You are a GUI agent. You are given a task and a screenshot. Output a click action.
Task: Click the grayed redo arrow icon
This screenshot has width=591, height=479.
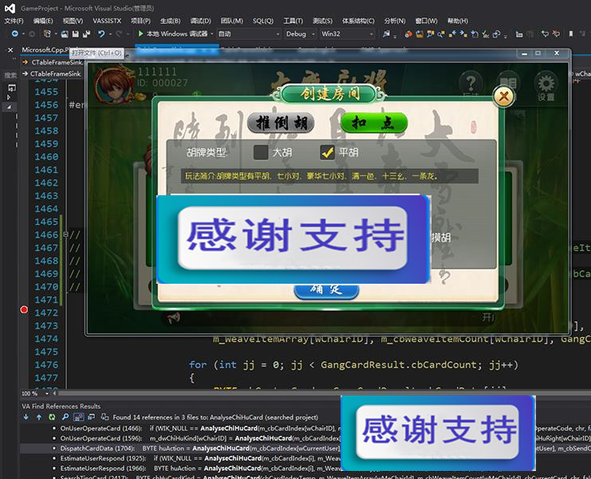click(119, 34)
